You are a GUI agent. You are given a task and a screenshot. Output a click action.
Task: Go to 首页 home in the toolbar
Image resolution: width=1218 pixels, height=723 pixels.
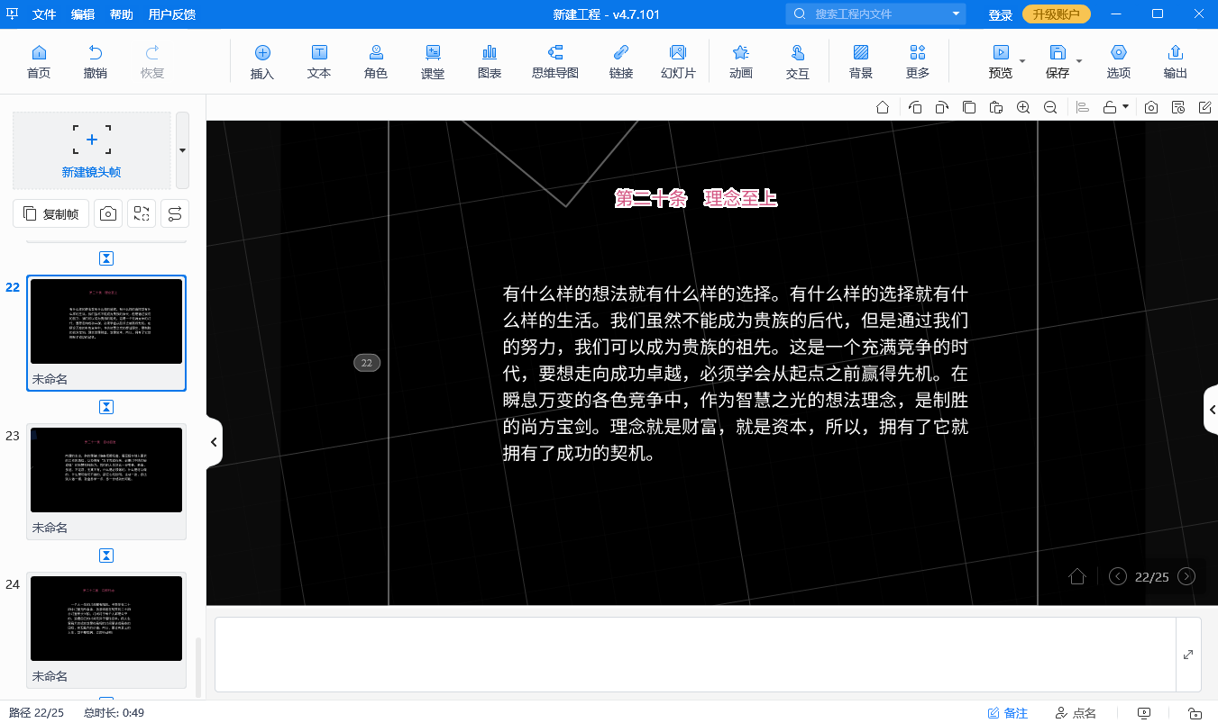39,62
